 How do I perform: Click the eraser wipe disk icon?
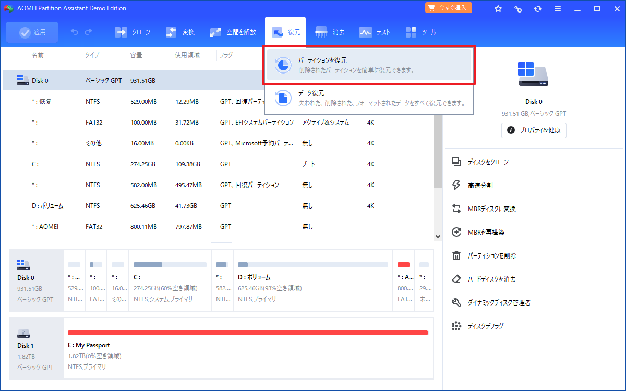[x=456, y=279]
